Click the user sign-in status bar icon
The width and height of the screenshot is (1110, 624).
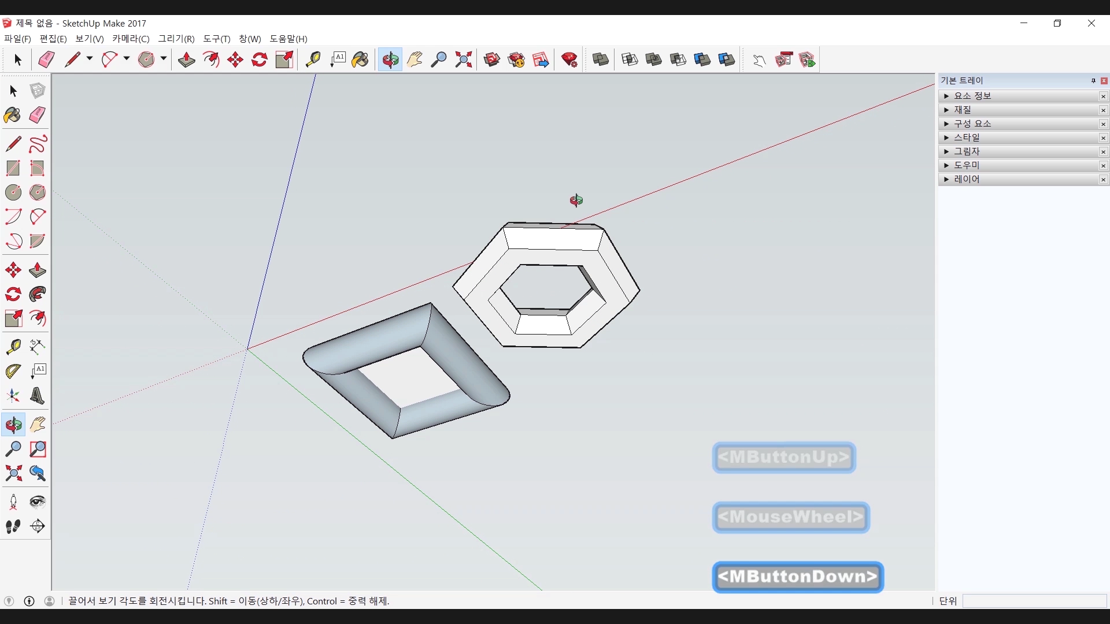[50, 601]
